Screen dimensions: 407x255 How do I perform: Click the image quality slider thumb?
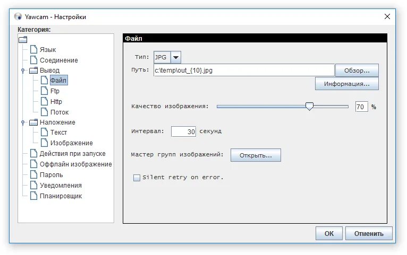click(x=309, y=106)
